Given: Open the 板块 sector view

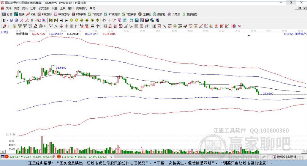Looking at the screenshot, I should [x=19, y=14].
